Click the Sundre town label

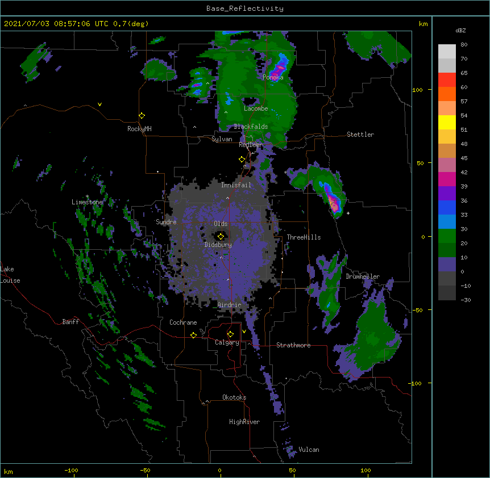(x=166, y=222)
